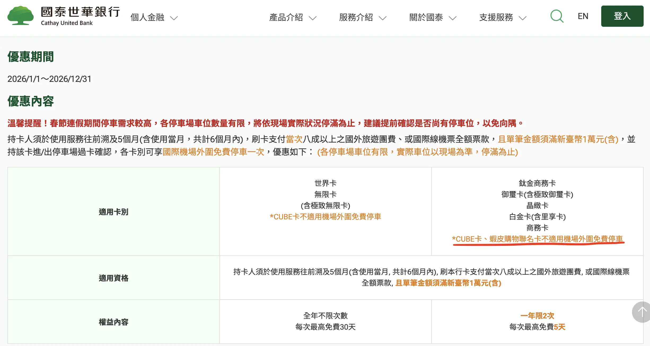
Task: Select the 支援服務 navigation item
Action: click(496, 17)
